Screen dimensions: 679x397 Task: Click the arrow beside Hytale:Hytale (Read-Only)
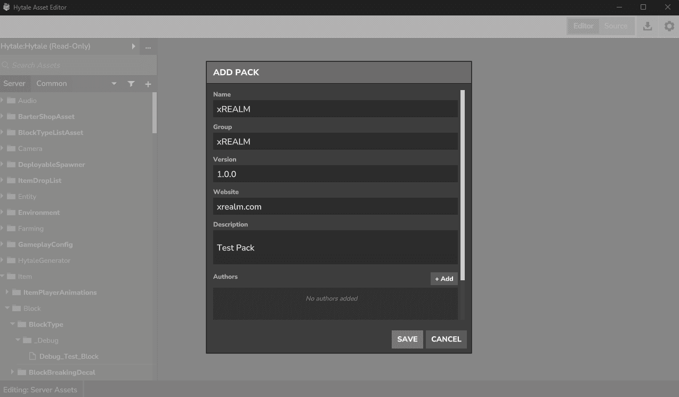(x=134, y=46)
